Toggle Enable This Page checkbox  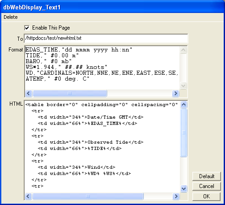[x=27, y=28]
